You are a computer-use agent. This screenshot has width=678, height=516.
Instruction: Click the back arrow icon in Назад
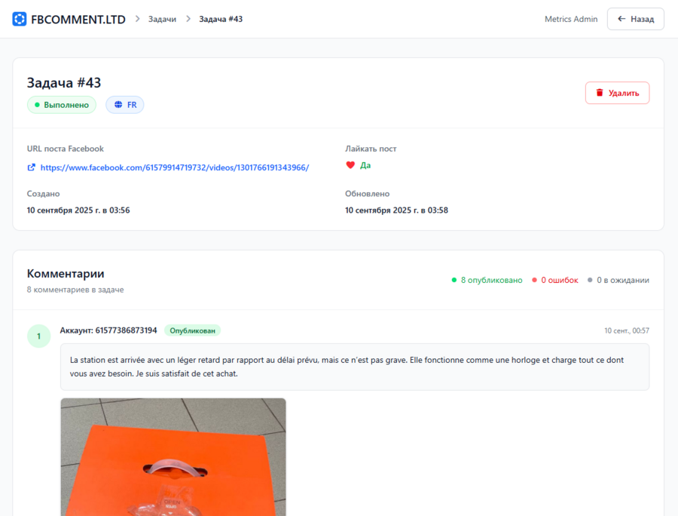pos(621,19)
